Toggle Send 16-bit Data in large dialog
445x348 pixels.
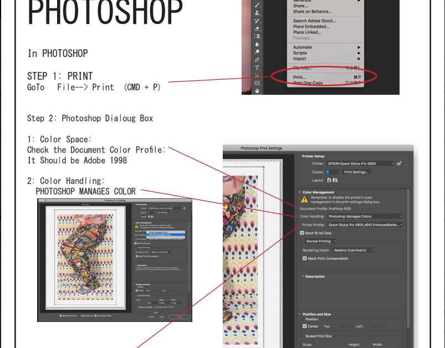[302, 233]
